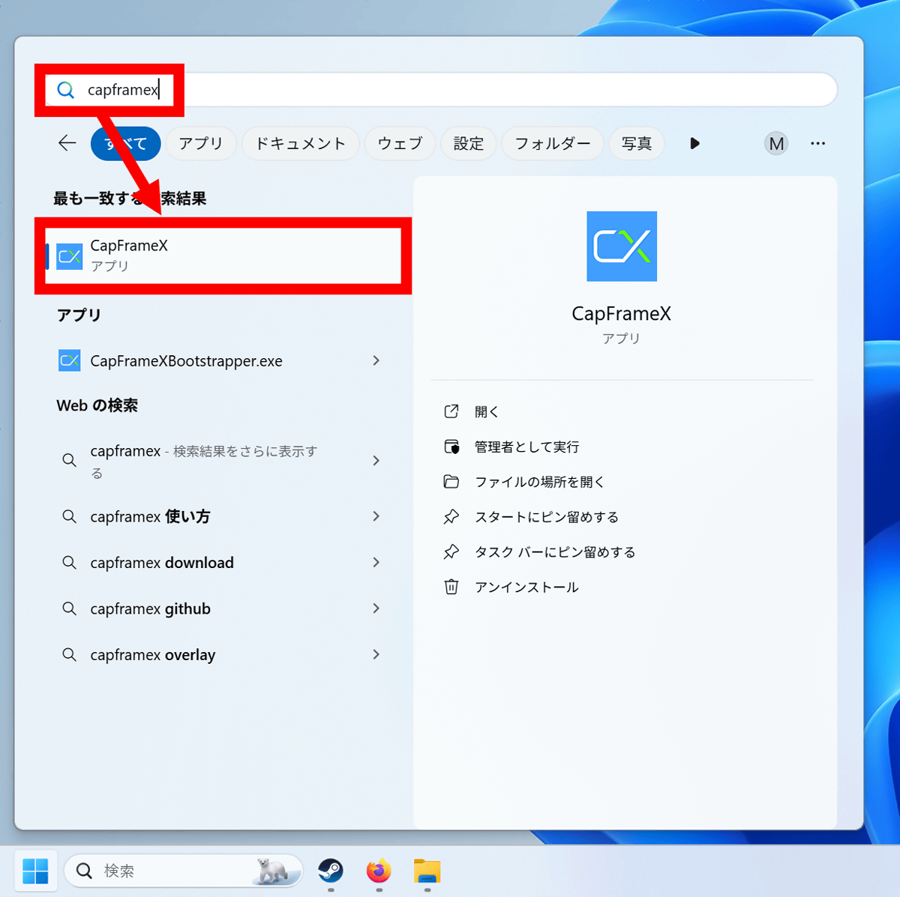Click the Windows Start button
The width and height of the screenshot is (900, 897).
(35, 871)
